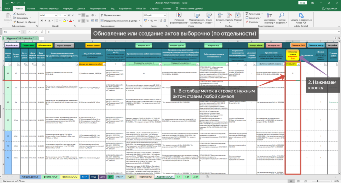Image resolution: width=341 pixels, height=183 pixels.
Task: Open the font size 11 dropdown
Action: [65, 15]
